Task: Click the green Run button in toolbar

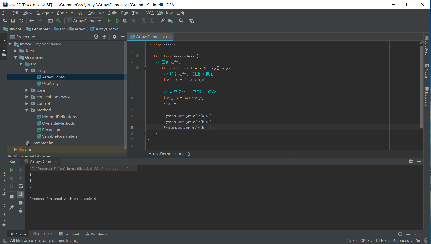Action: click(x=109, y=21)
